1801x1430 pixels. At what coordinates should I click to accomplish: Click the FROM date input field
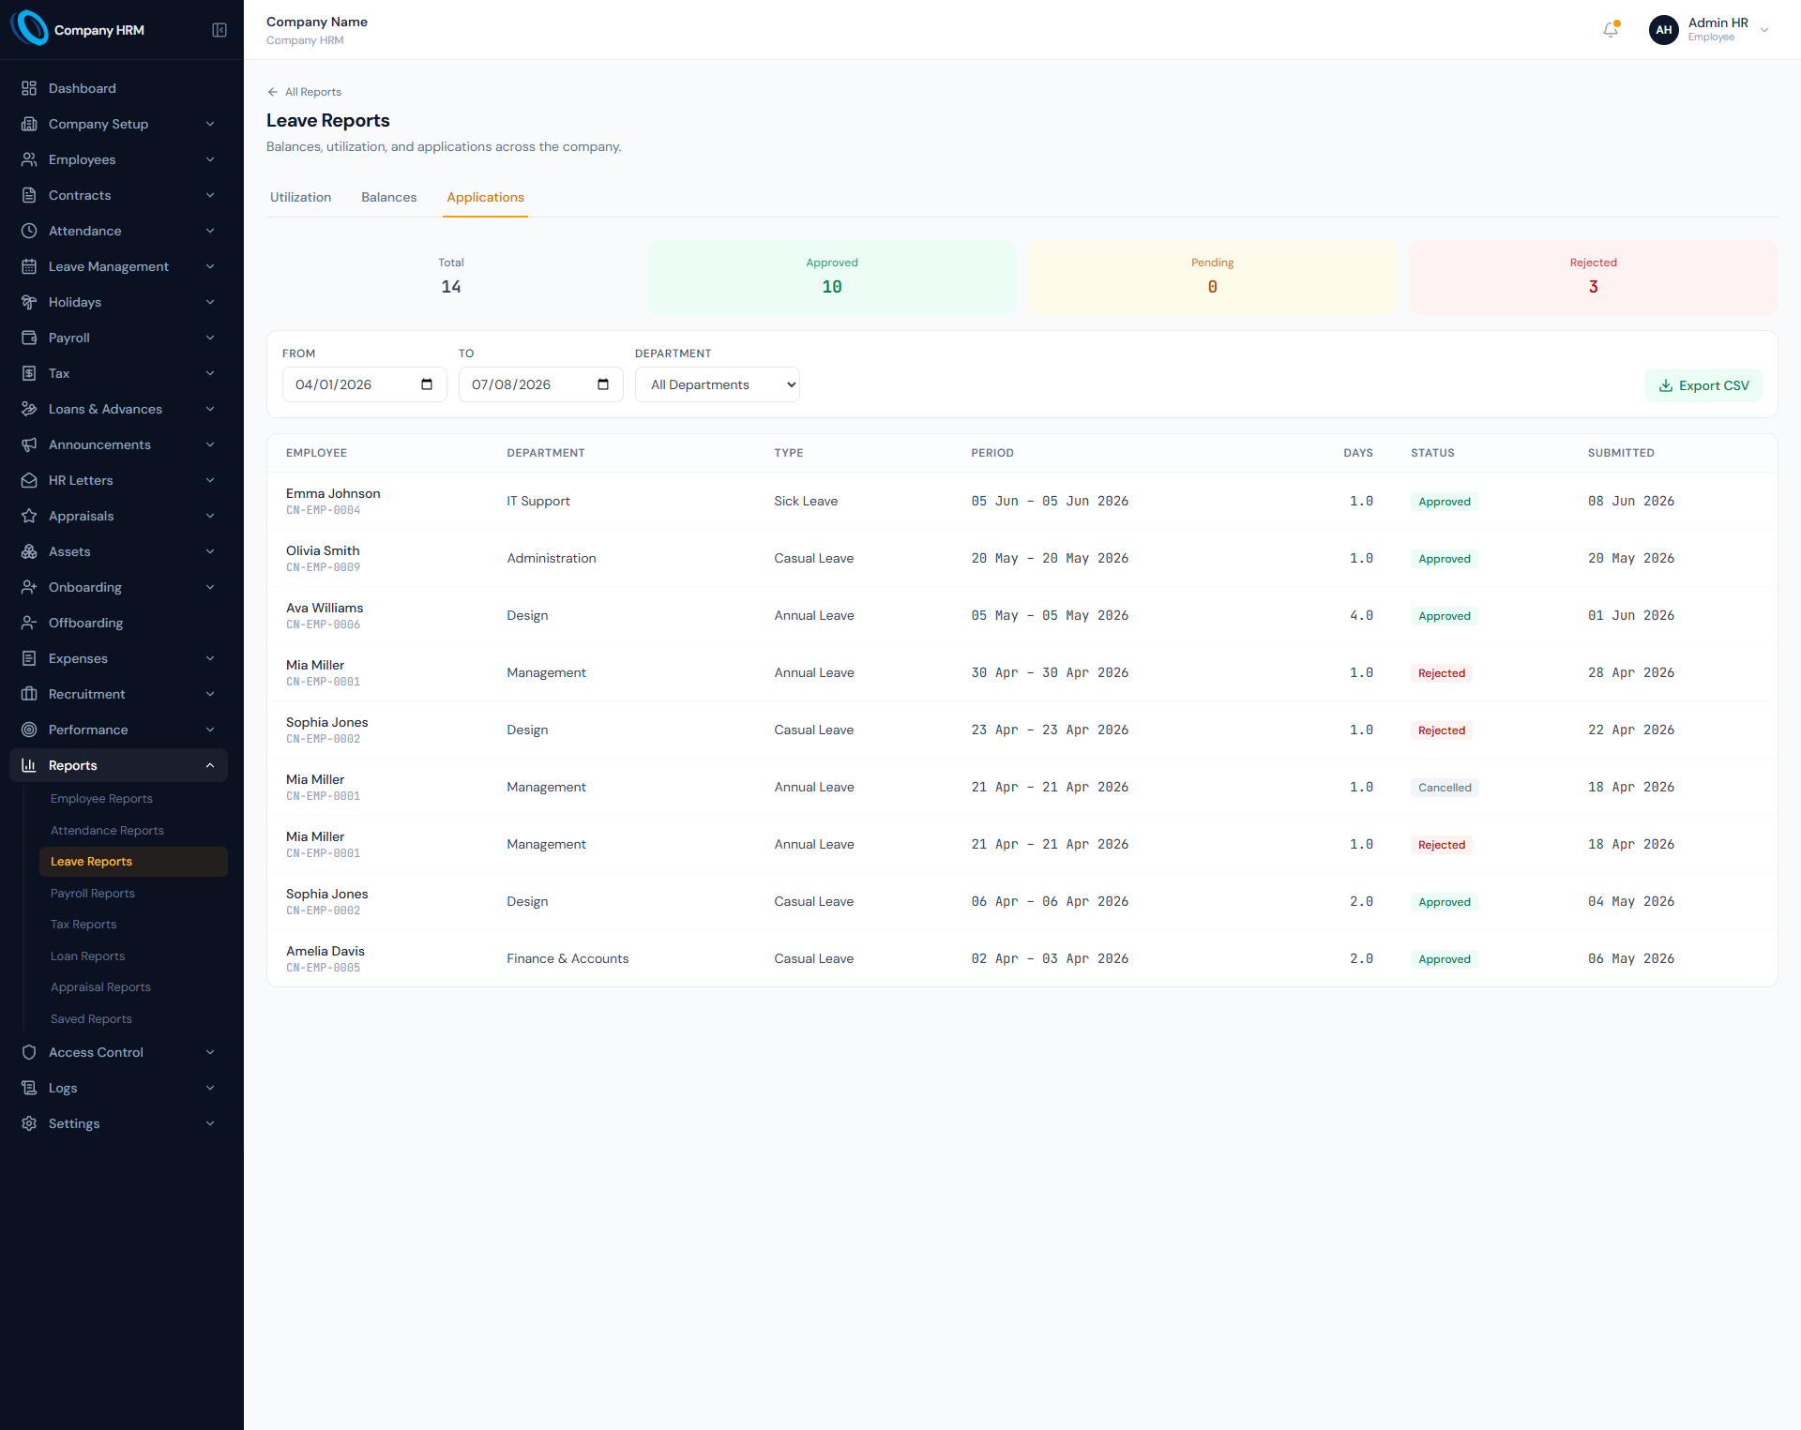point(364,384)
